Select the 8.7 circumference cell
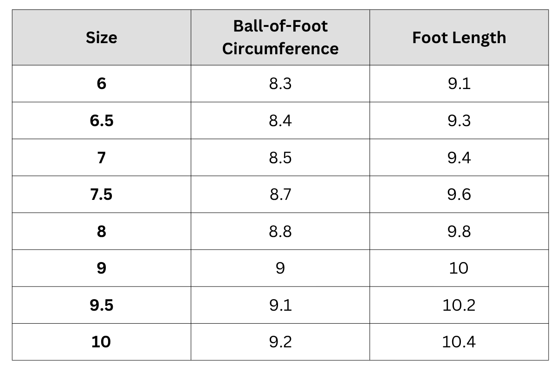The image size is (557, 371). pos(280,194)
